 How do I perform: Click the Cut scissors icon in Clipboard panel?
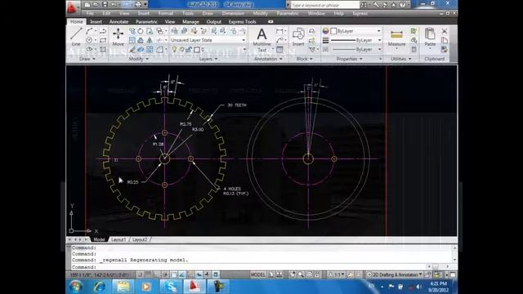coord(445,31)
